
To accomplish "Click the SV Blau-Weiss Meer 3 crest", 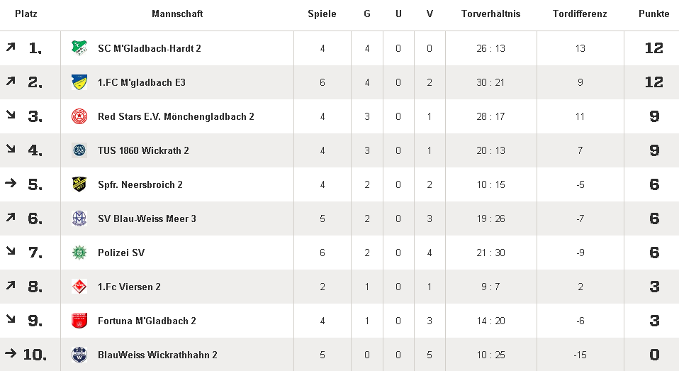I will pos(79,218).
